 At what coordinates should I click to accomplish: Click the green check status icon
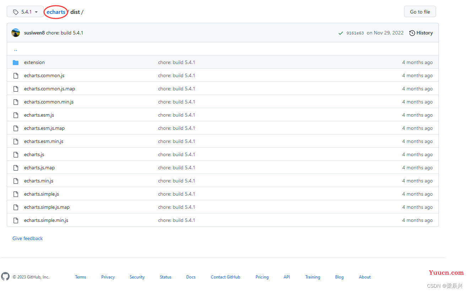click(341, 33)
